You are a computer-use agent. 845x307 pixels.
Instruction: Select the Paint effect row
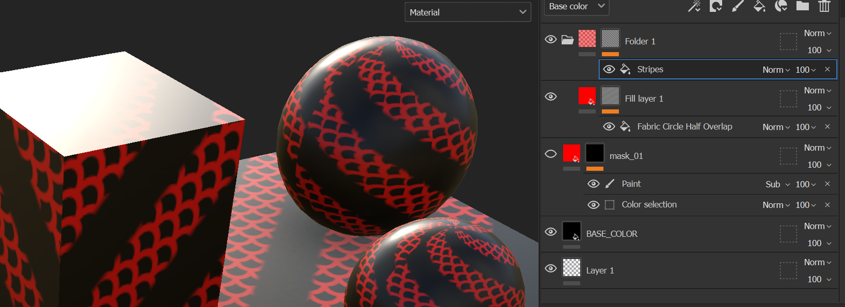[x=710, y=184]
